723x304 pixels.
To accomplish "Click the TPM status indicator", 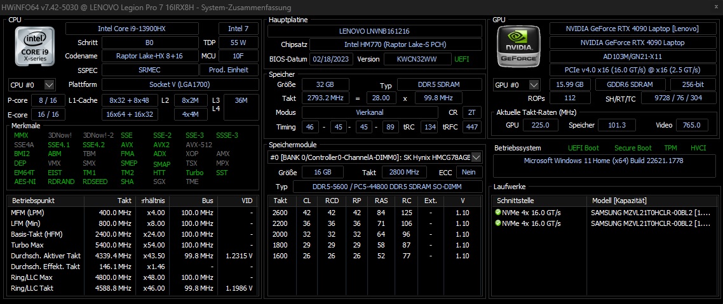I will 670,148.
